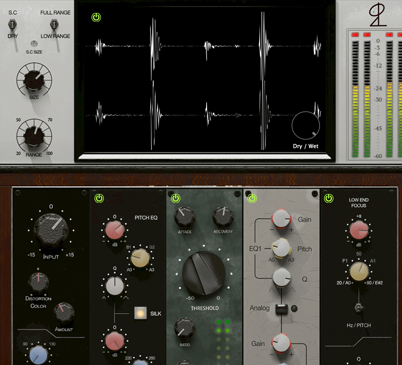Toggle the compressor section power icon
402x365 pixels.
(175, 199)
